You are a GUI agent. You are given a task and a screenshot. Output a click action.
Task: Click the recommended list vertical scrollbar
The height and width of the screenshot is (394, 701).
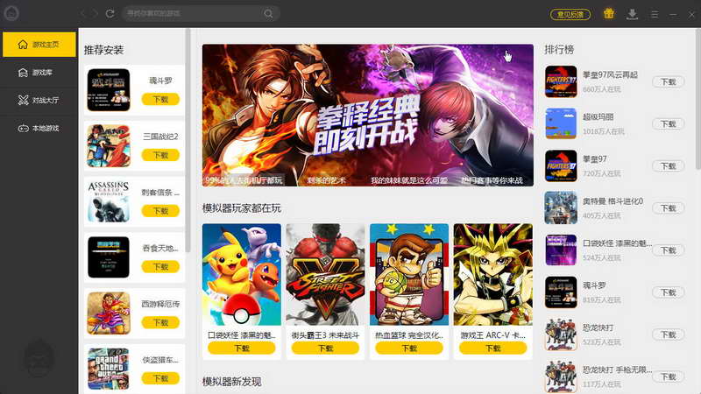point(188,140)
